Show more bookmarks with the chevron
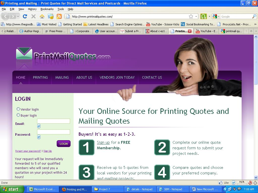 (255, 24)
